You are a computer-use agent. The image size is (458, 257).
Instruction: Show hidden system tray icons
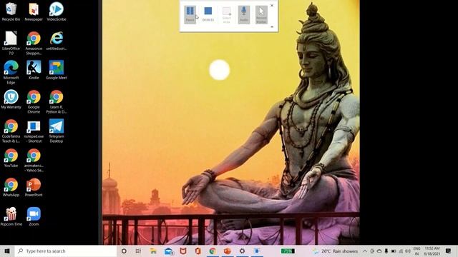(365, 251)
